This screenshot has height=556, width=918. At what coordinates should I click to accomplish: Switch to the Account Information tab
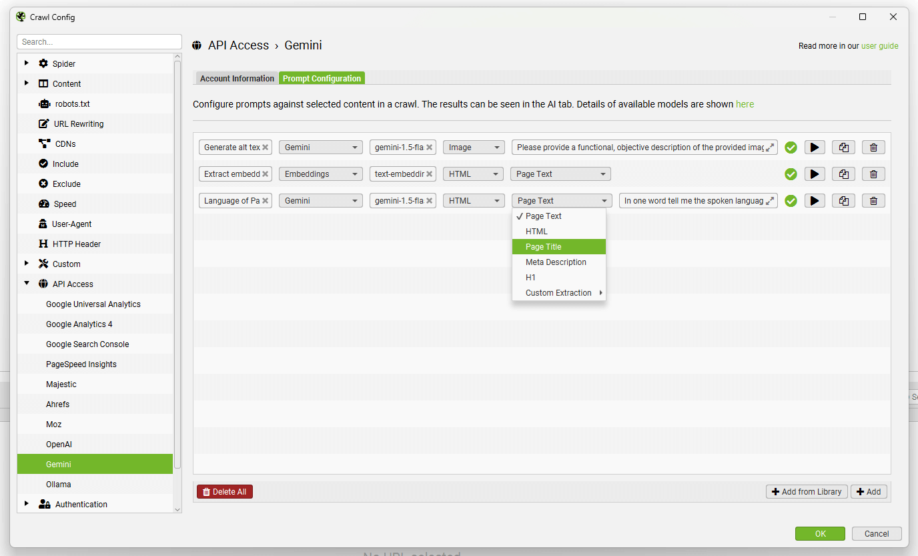click(x=237, y=79)
